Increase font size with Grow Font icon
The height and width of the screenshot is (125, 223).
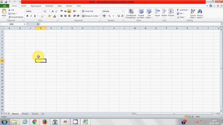coord(53,11)
